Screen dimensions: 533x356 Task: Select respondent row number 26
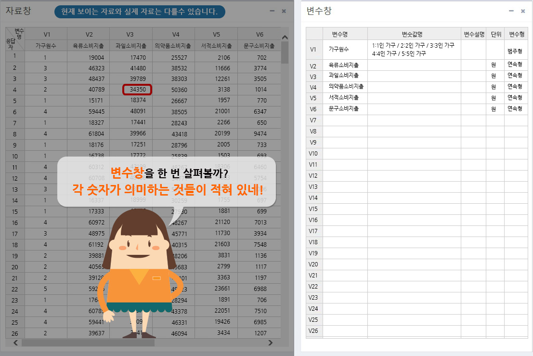pos(14,333)
